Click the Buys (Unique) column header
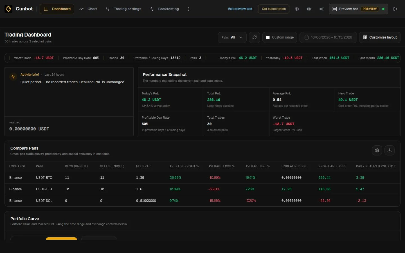Screen dimensions: 405x253 76,166
